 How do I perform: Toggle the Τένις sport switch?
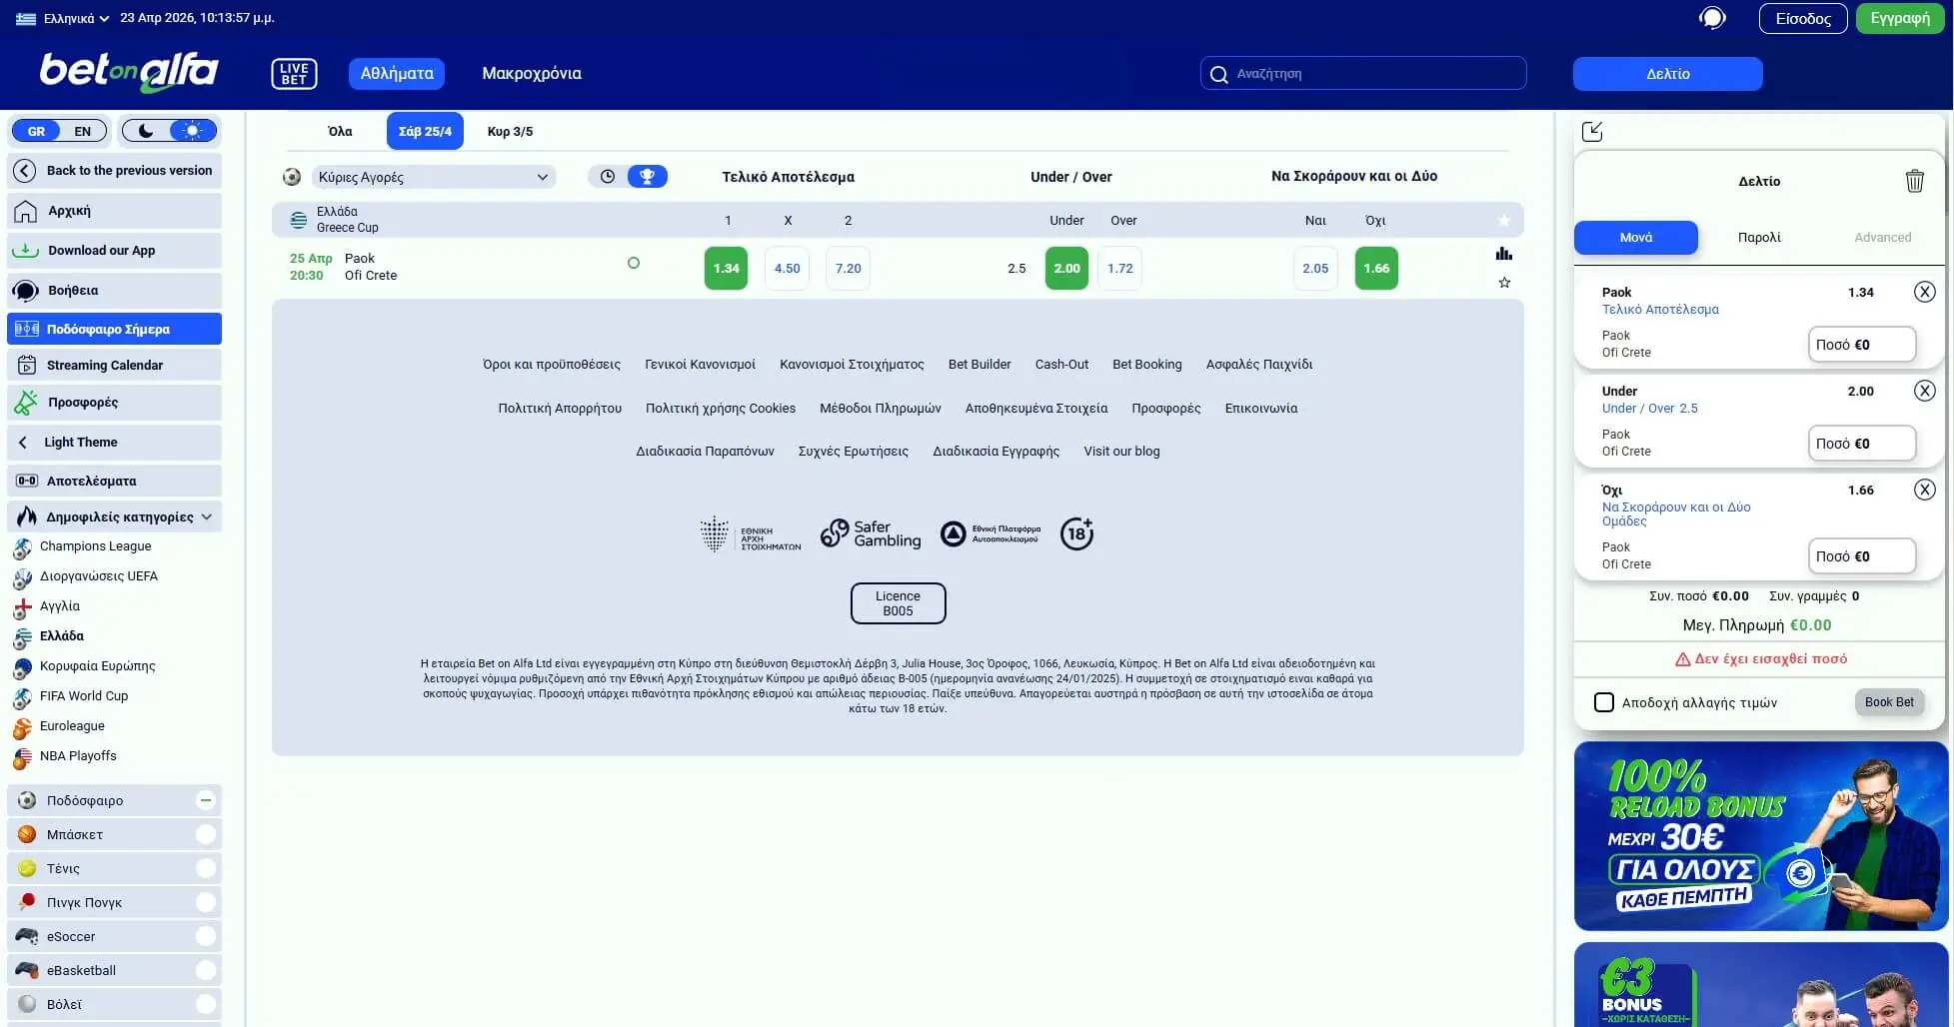(x=205, y=868)
